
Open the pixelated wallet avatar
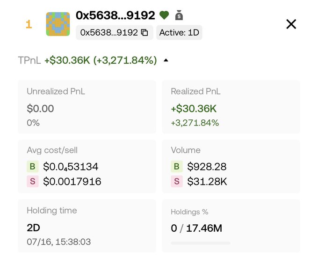(x=58, y=24)
